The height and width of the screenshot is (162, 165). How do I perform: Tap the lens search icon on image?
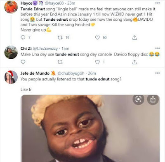138,99
